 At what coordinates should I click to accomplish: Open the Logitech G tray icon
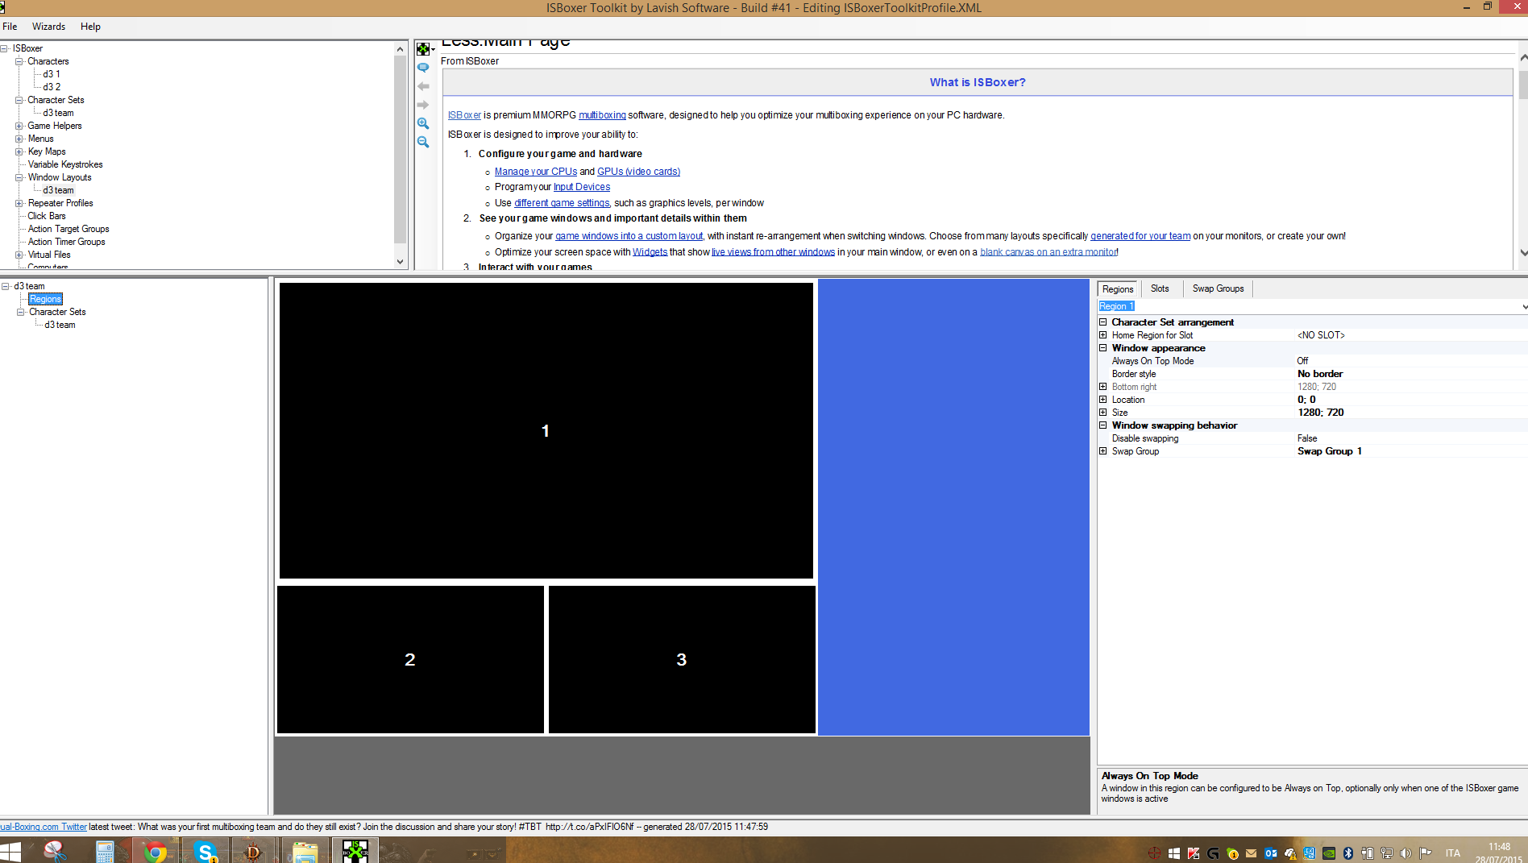1213,853
